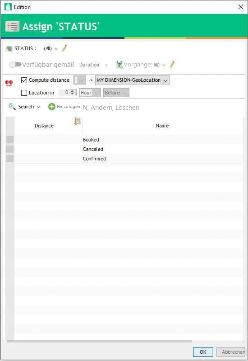Click the Vorgänge filter icon

[x=119, y=65]
